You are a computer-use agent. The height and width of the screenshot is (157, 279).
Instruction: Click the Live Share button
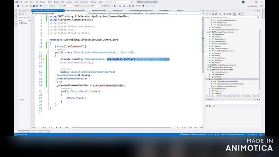click(252, 6)
